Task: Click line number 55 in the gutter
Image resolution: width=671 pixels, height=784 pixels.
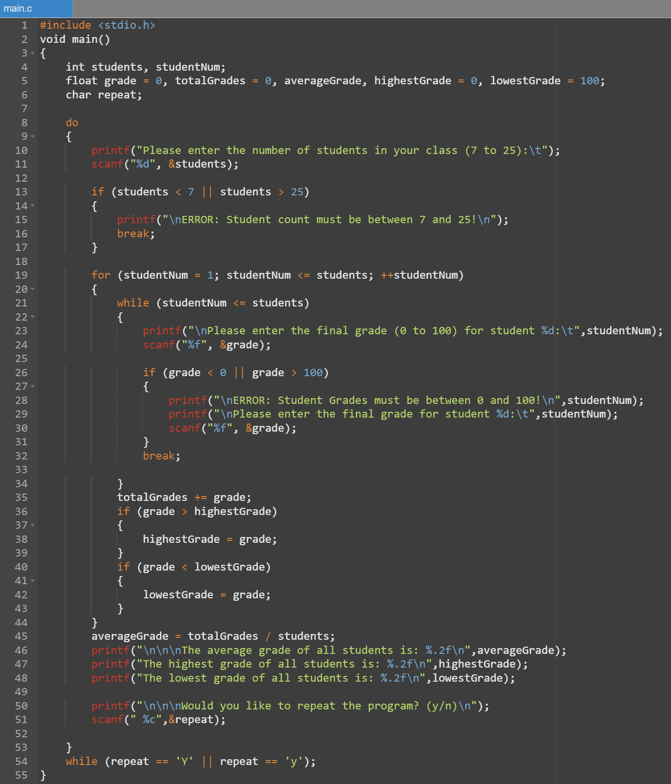Action: (21, 775)
